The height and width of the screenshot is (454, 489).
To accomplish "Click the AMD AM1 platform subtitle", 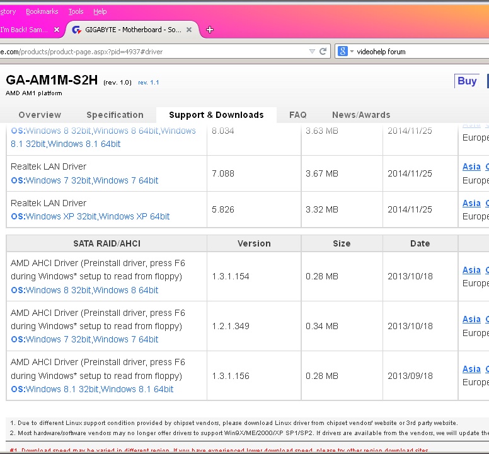I will [33, 93].
